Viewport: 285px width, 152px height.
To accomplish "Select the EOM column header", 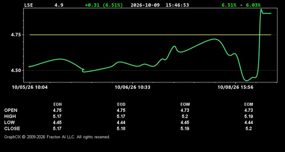I will pos(249,104).
